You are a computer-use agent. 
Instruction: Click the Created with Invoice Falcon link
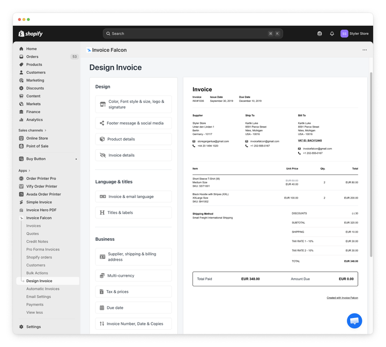coord(343,298)
